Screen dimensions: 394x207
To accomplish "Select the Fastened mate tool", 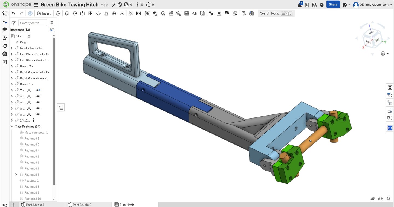I will tap(66, 13).
